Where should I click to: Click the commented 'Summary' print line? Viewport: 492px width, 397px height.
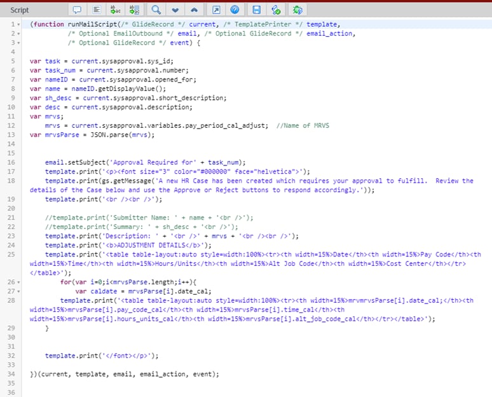(142, 226)
